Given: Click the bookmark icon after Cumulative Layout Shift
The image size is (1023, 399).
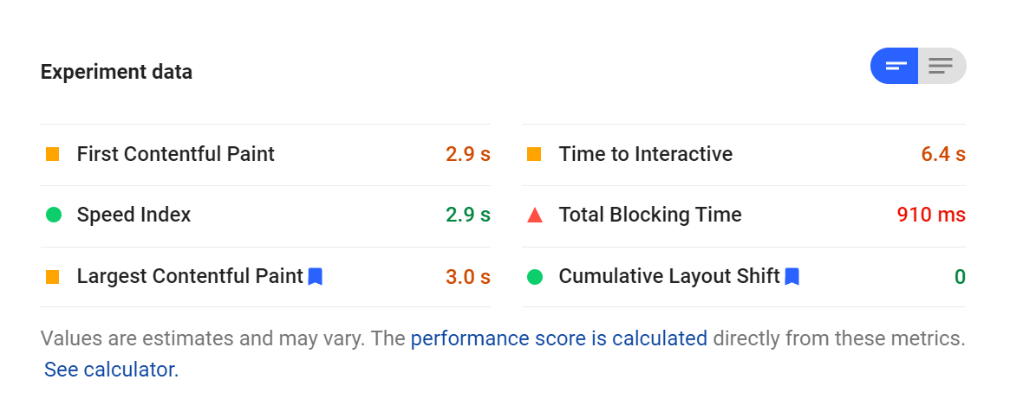Looking at the screenshot, I should [x=792, y=276].
